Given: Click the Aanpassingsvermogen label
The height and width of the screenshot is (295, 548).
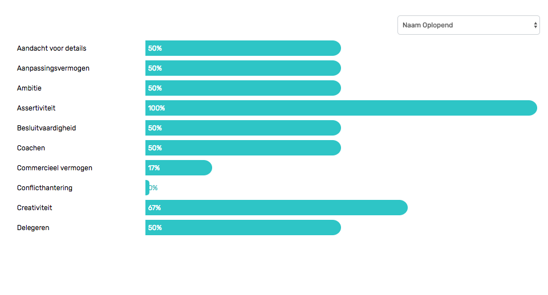Looking at the screenshot, I should pyautogui.click(x=53, y=68).
